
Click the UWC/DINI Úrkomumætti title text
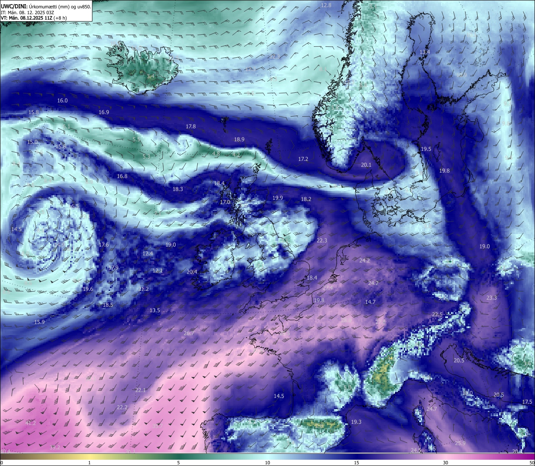tap(46, 7)
